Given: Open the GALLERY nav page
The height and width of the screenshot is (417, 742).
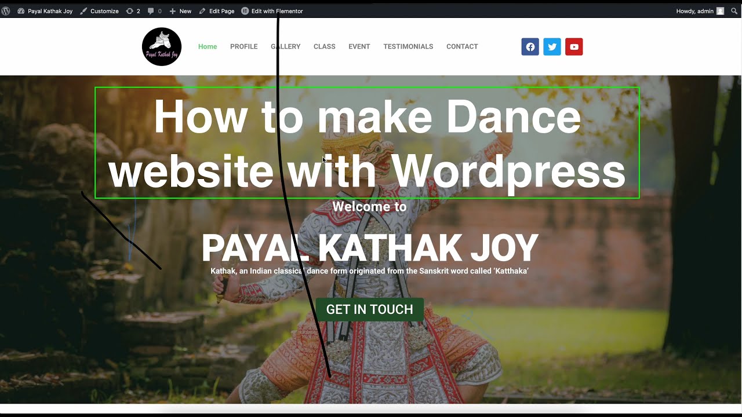Looking at the screenshot, I should click(x=286, y=46).
